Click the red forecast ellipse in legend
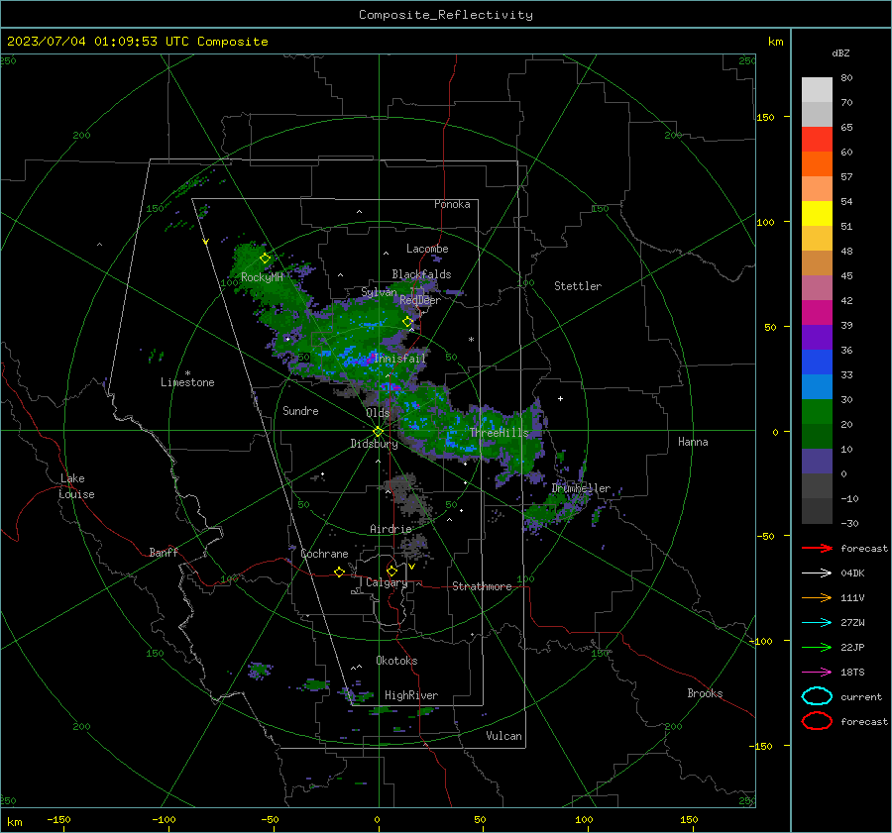The height and width of the screenshot is (833, 892). pyautogui.click(x=817, y=721)
